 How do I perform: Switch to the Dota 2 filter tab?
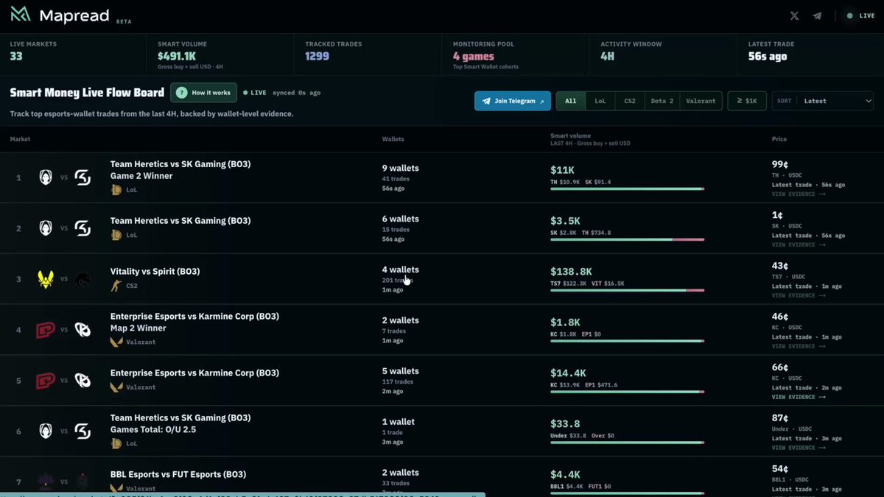(x=662, y=101)
